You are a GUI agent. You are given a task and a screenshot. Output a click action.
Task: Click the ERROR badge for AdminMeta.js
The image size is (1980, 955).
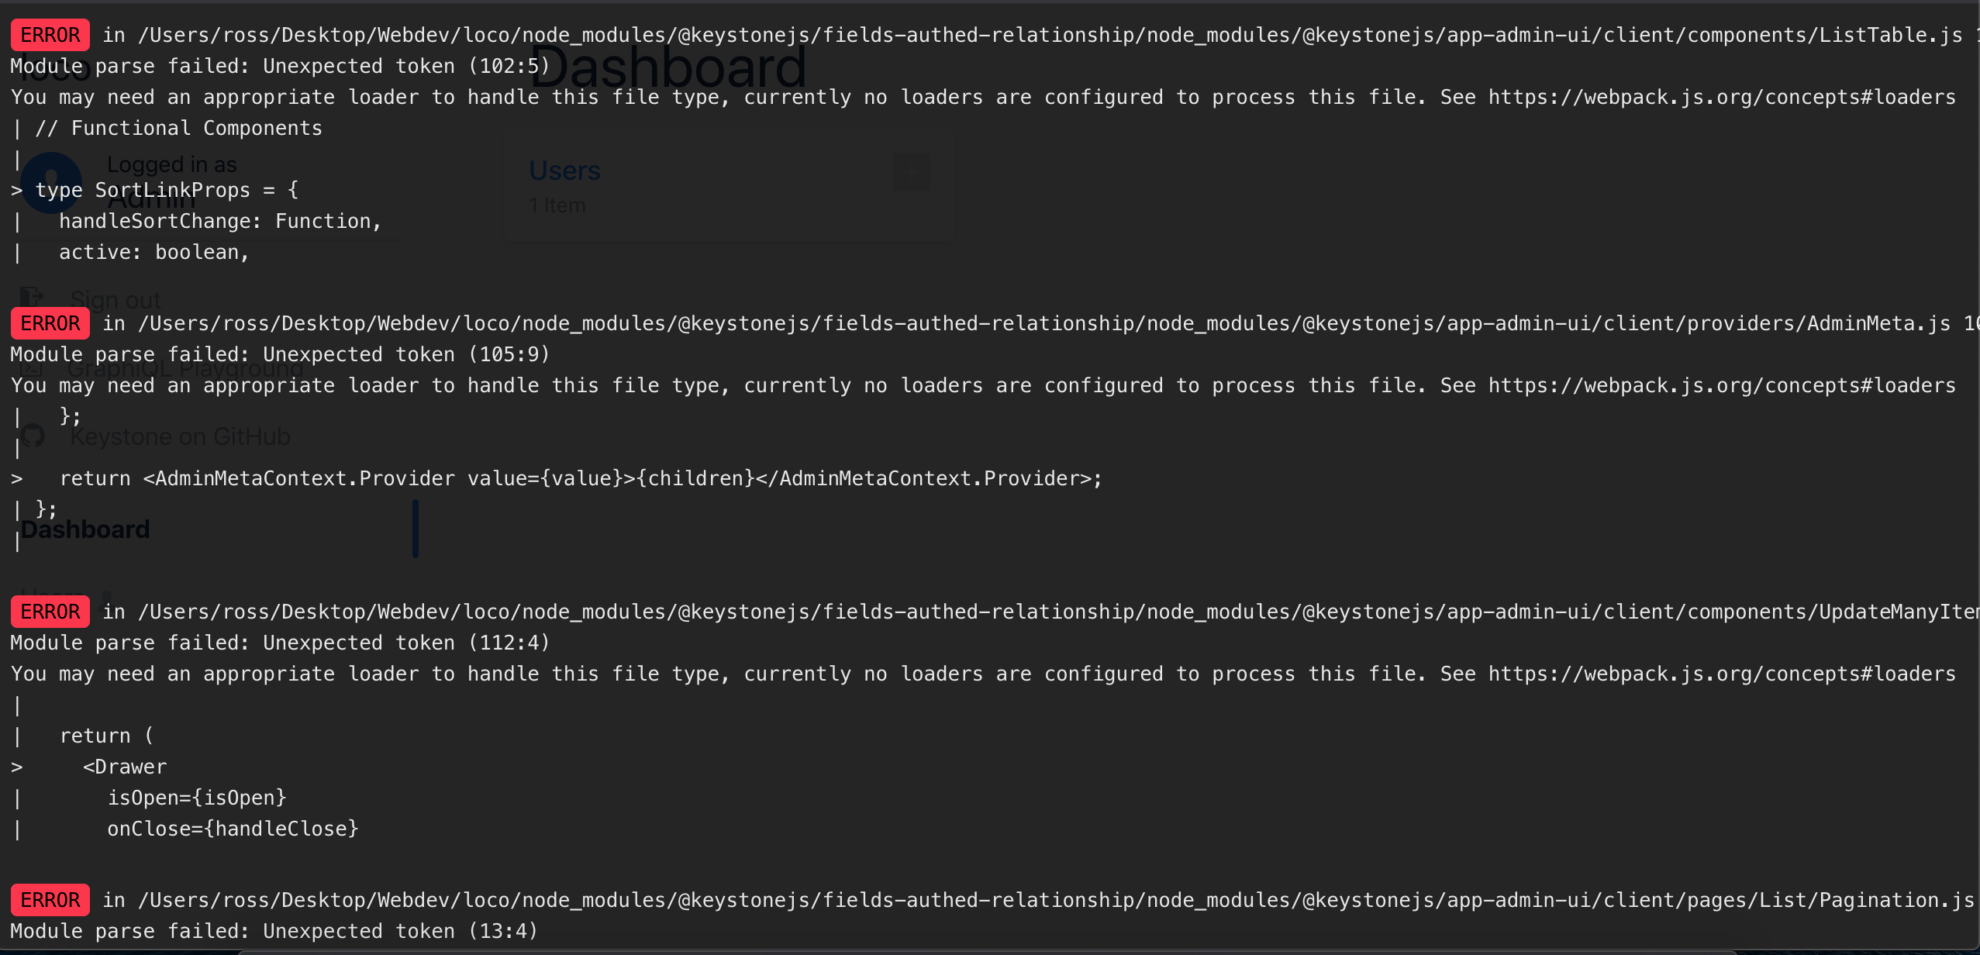(x=50, y=323)
